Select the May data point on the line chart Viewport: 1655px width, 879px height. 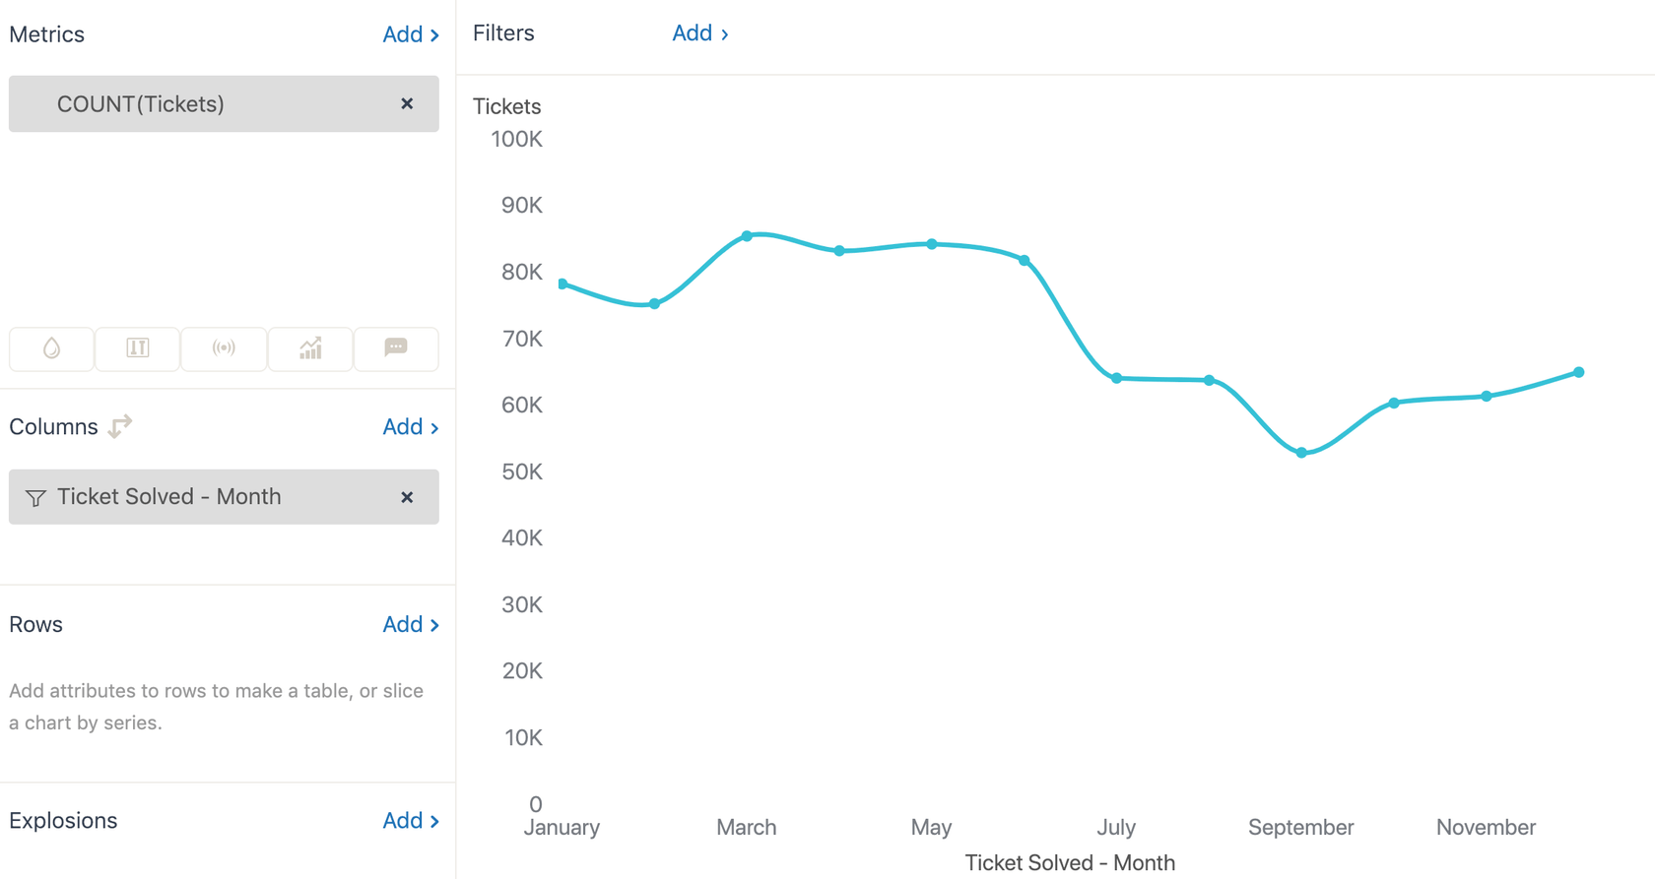(x=931, y=244)
